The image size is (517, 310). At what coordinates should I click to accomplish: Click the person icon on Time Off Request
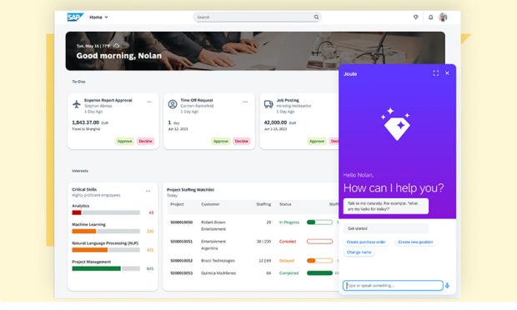[x=173, y=104]
